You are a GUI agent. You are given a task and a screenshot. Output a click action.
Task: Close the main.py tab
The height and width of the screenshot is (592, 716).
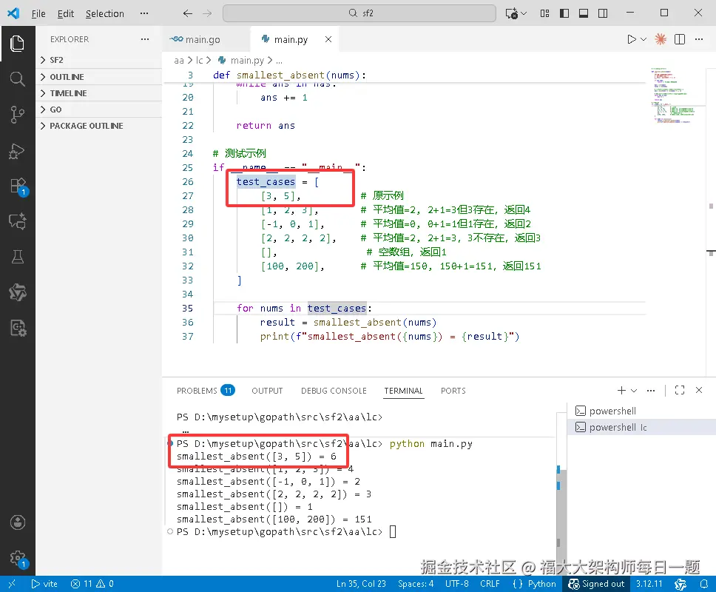(328, 39)
